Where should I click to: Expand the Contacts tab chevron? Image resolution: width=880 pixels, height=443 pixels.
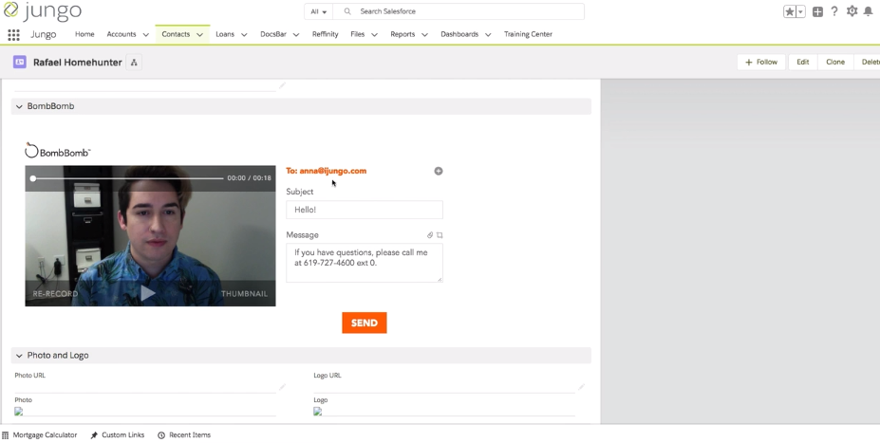pos(199,35)
